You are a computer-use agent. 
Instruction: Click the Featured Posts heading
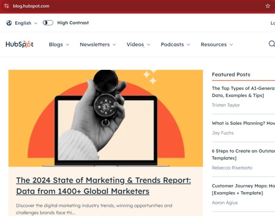(x=231, y=75)
